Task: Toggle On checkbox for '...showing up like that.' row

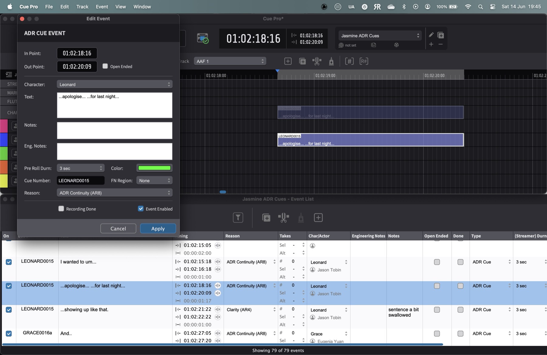Action: (x=9, y=310)
